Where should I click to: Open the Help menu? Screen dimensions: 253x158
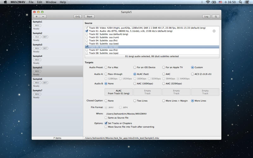coord(63,2)
